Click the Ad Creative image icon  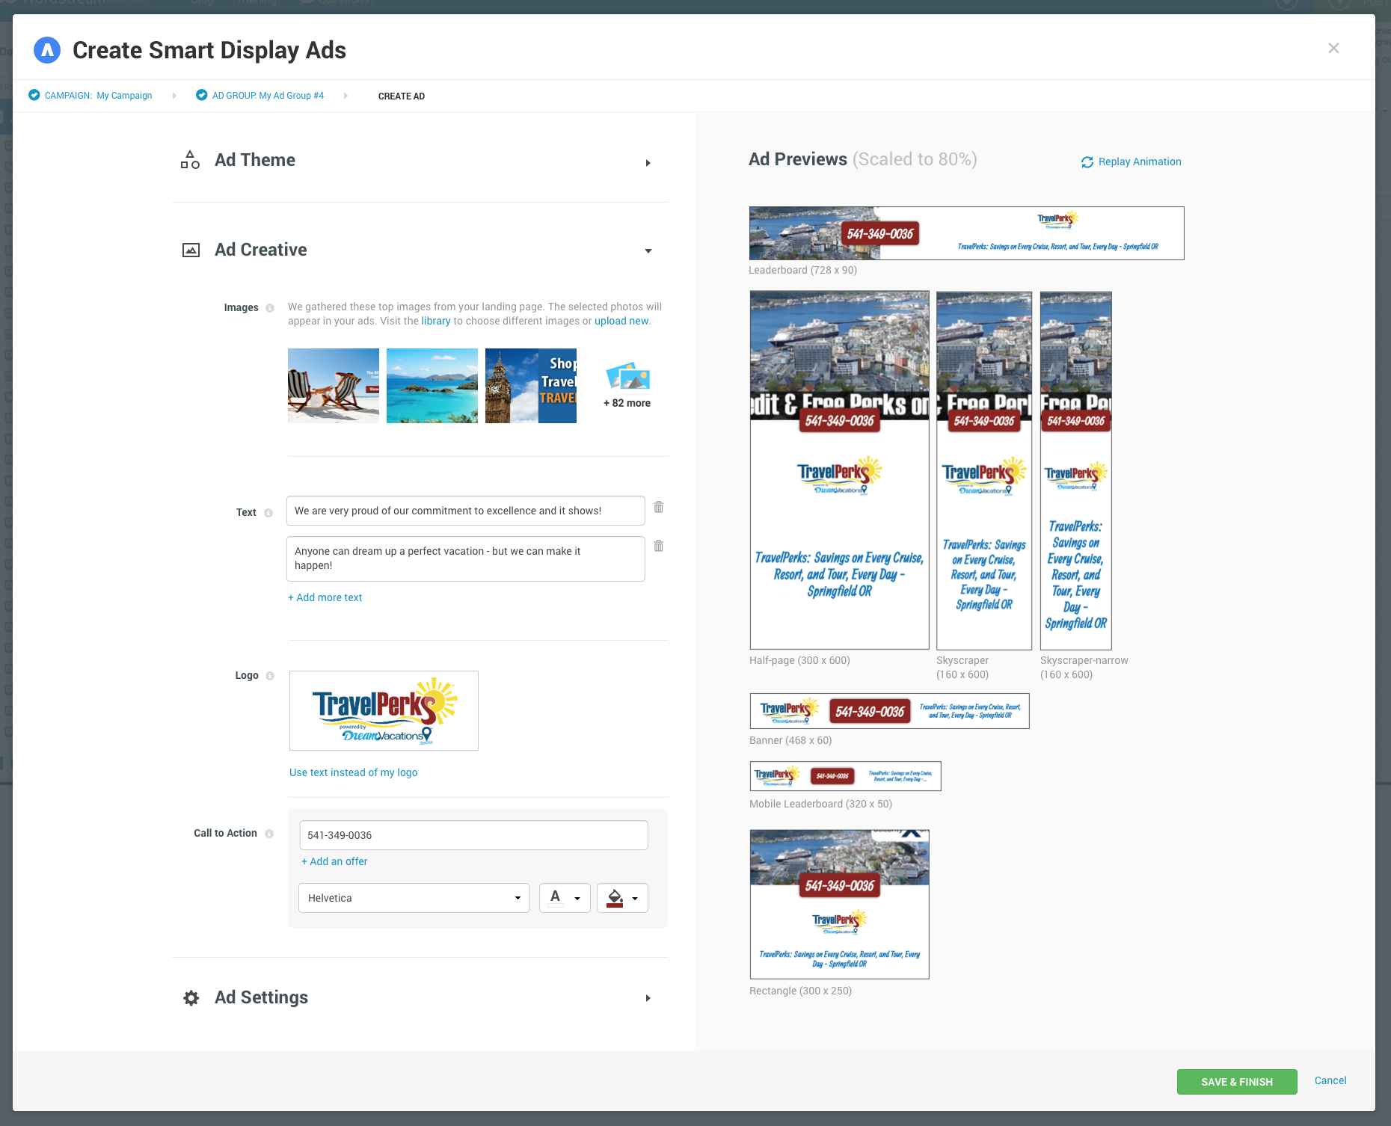click(191, 250)
